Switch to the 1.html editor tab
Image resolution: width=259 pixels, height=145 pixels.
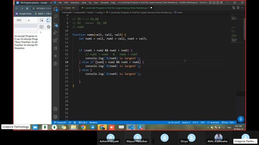tap(68, 8)
